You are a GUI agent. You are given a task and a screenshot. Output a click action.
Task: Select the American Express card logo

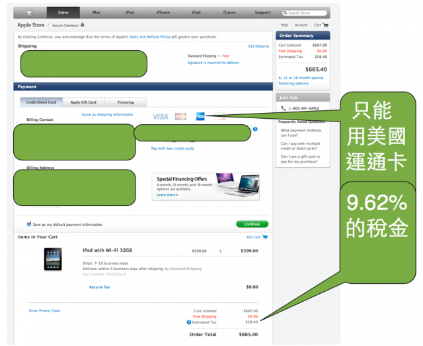[200, 116]
